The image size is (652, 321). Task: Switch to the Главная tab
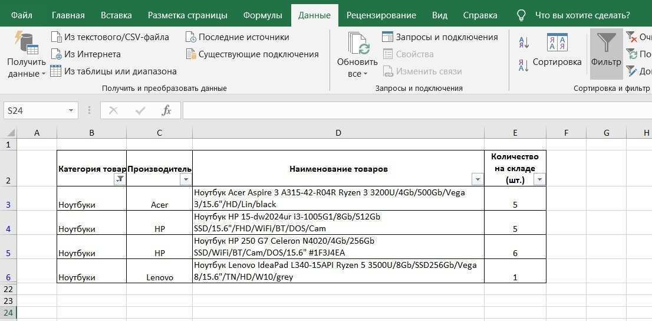(x=68, y=15)
